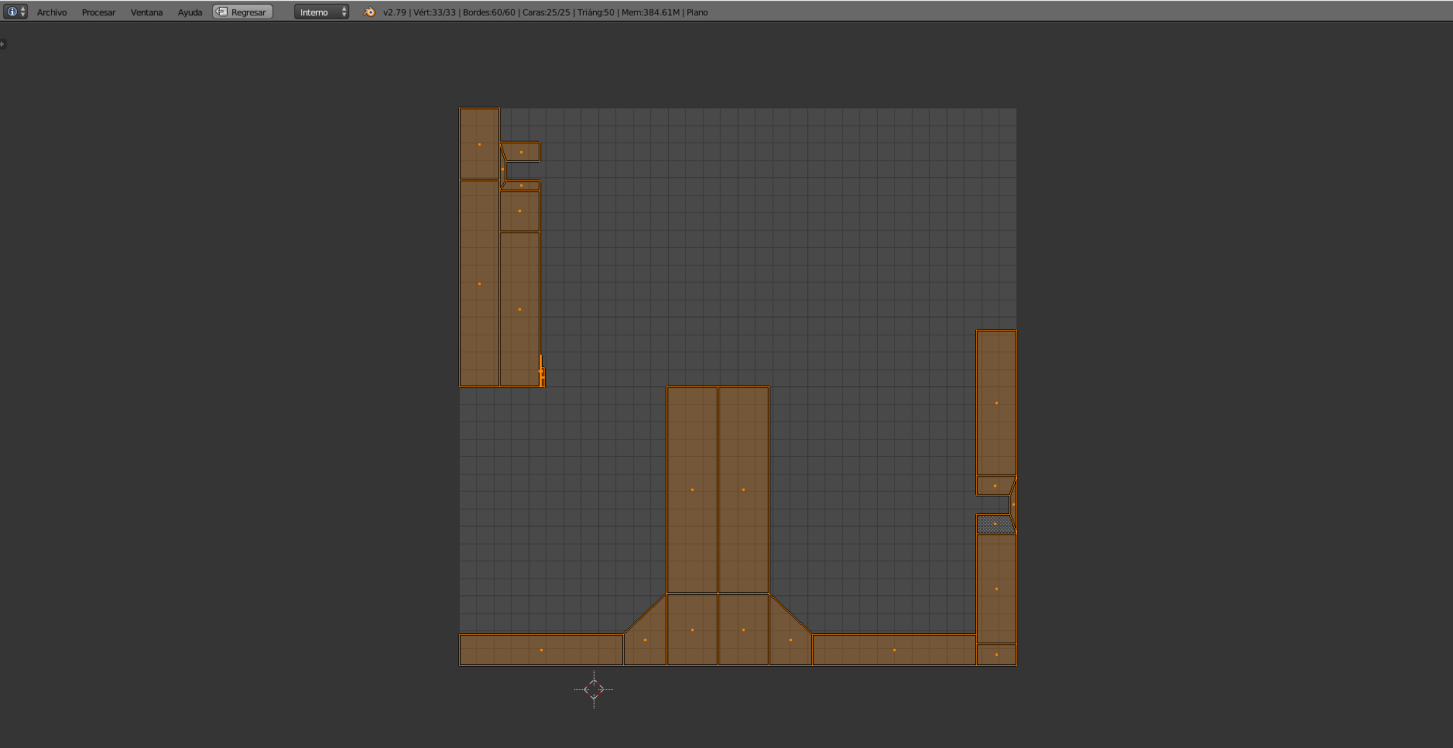This screenshot has height=748, width=1453.
Task: Select the right tall center UV face
Action: (x=743, y=489)
